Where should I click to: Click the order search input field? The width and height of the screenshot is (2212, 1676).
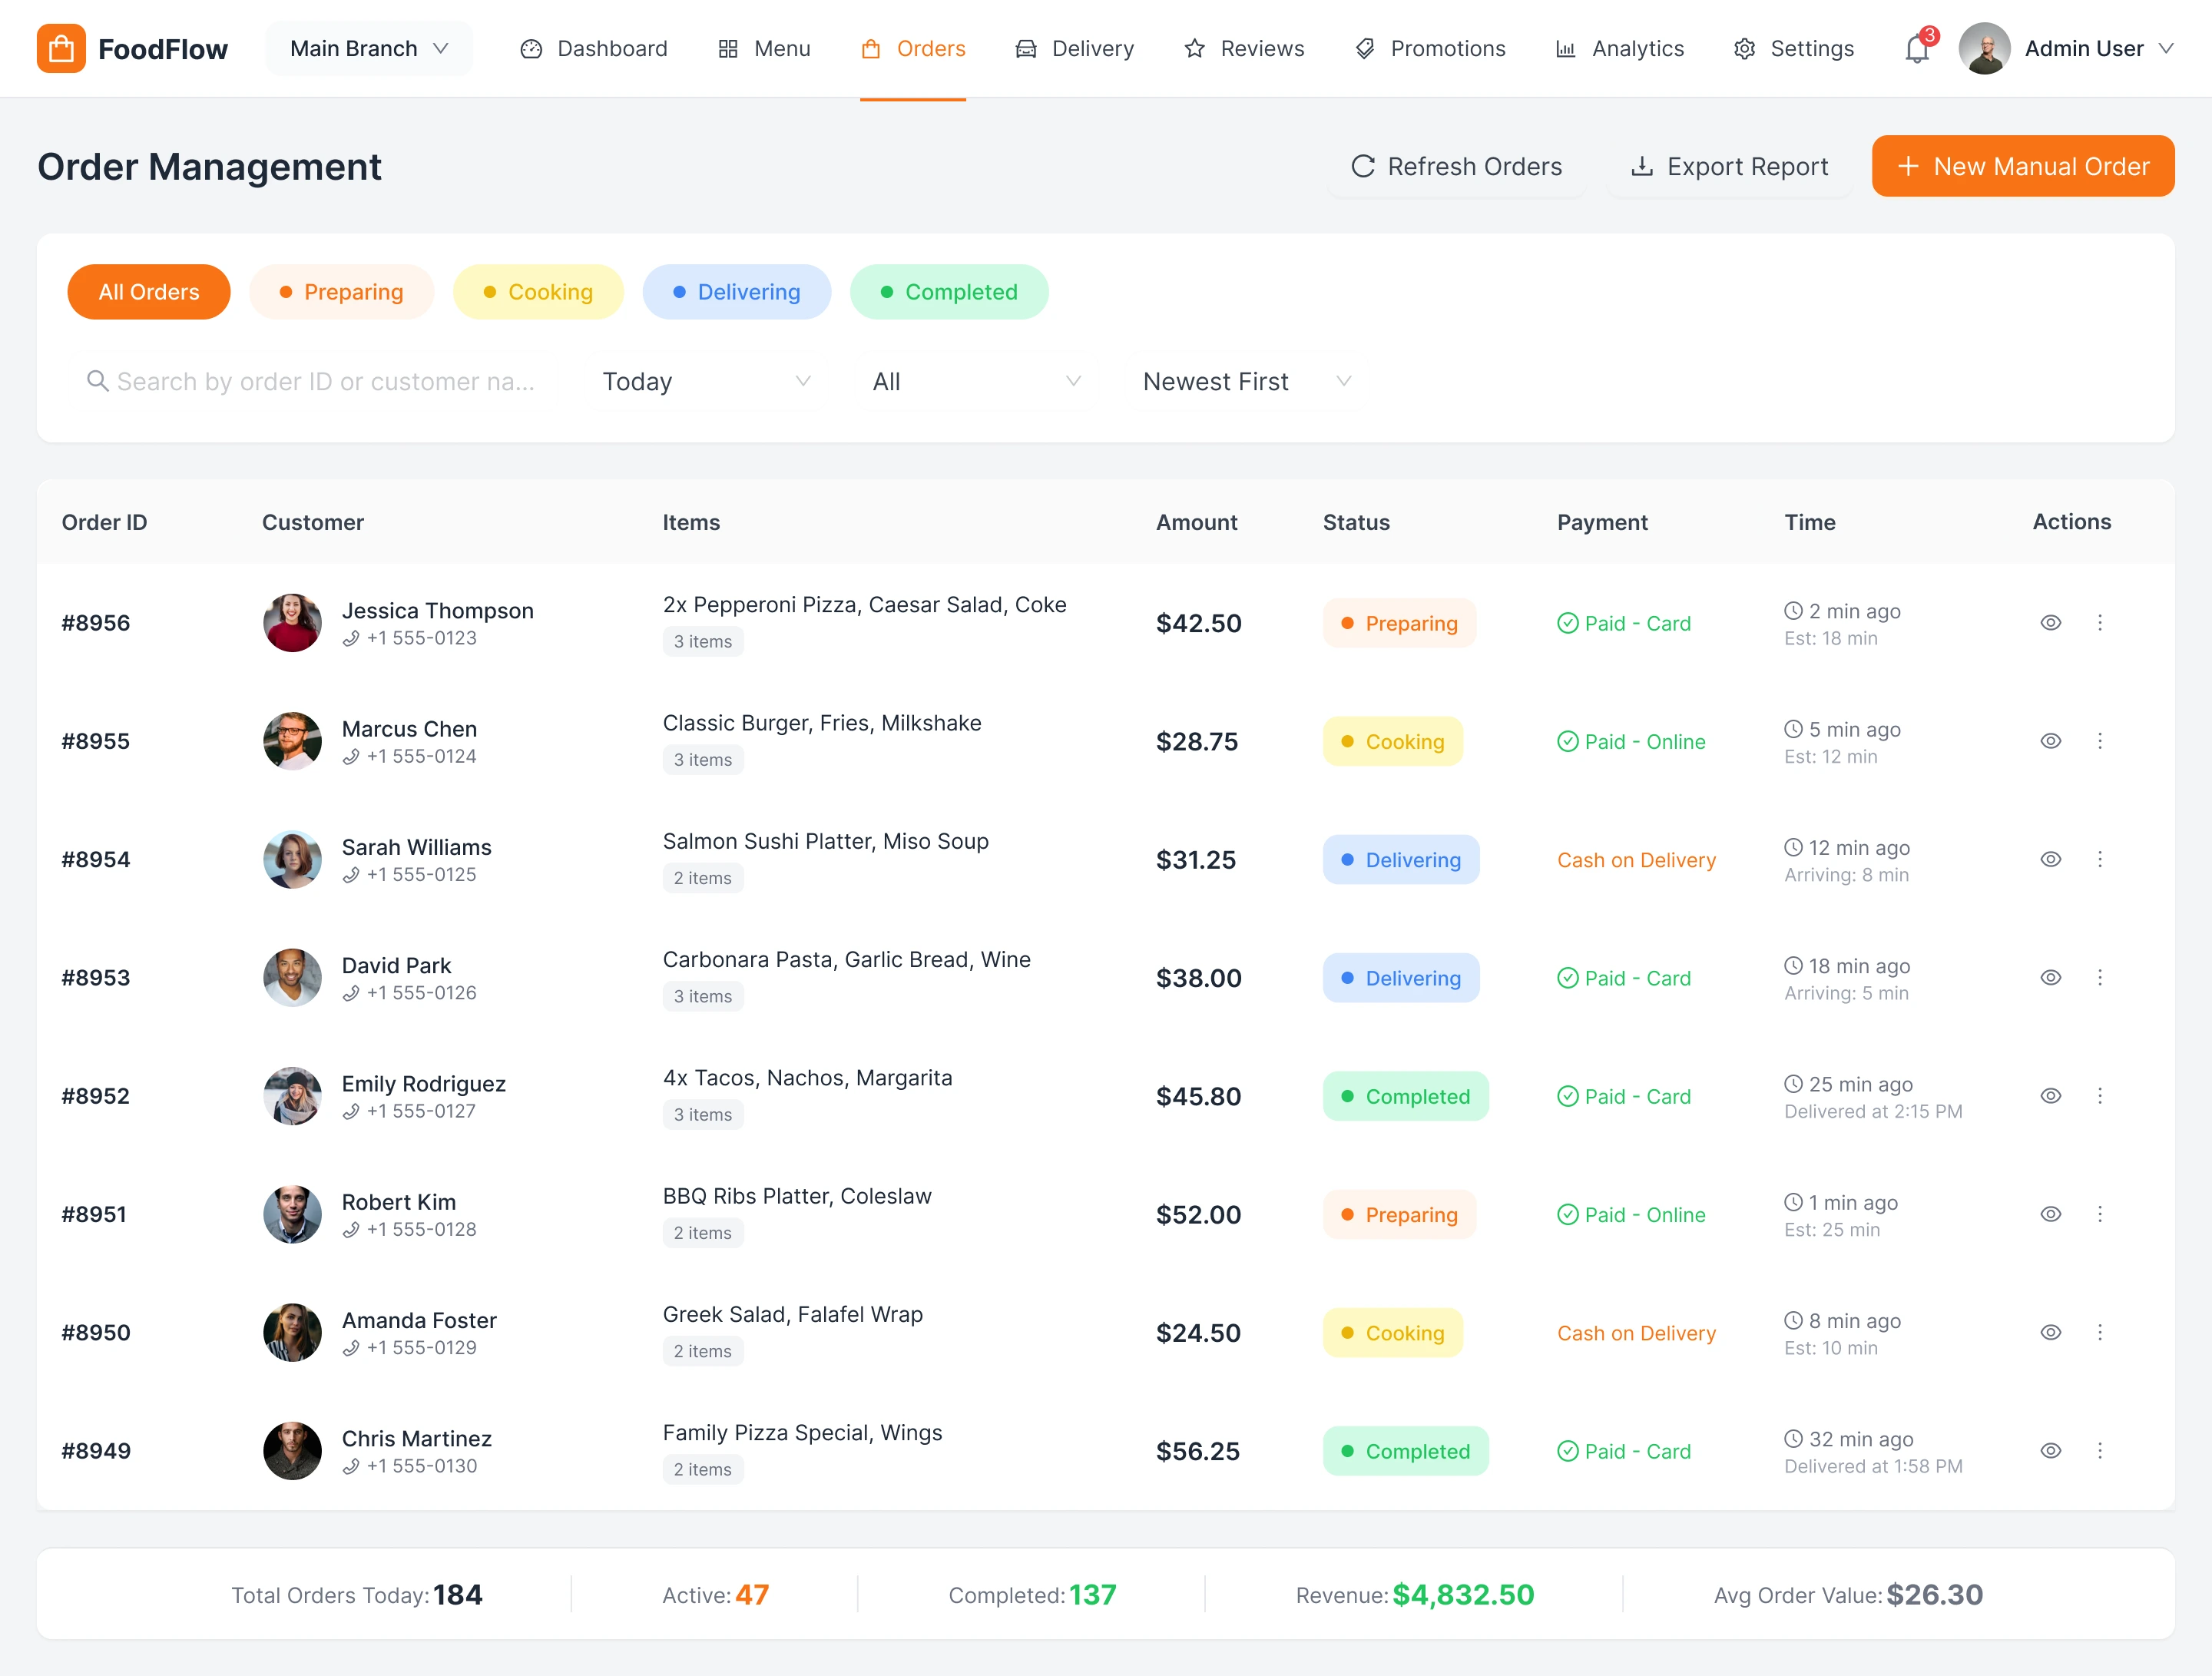tap(325, 381)
